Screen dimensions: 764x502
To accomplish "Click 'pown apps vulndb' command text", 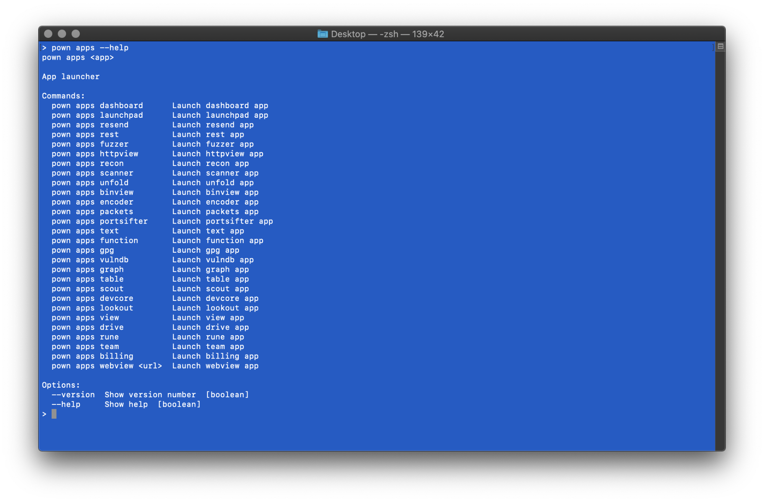I will click(x=90, y=260).
